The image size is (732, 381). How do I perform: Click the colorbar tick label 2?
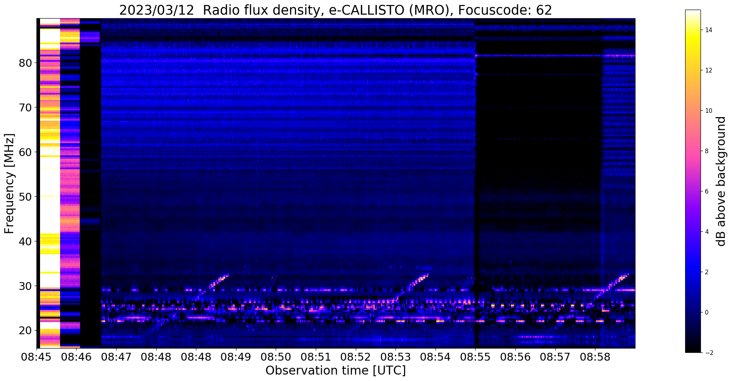click(x=707, y=272)
